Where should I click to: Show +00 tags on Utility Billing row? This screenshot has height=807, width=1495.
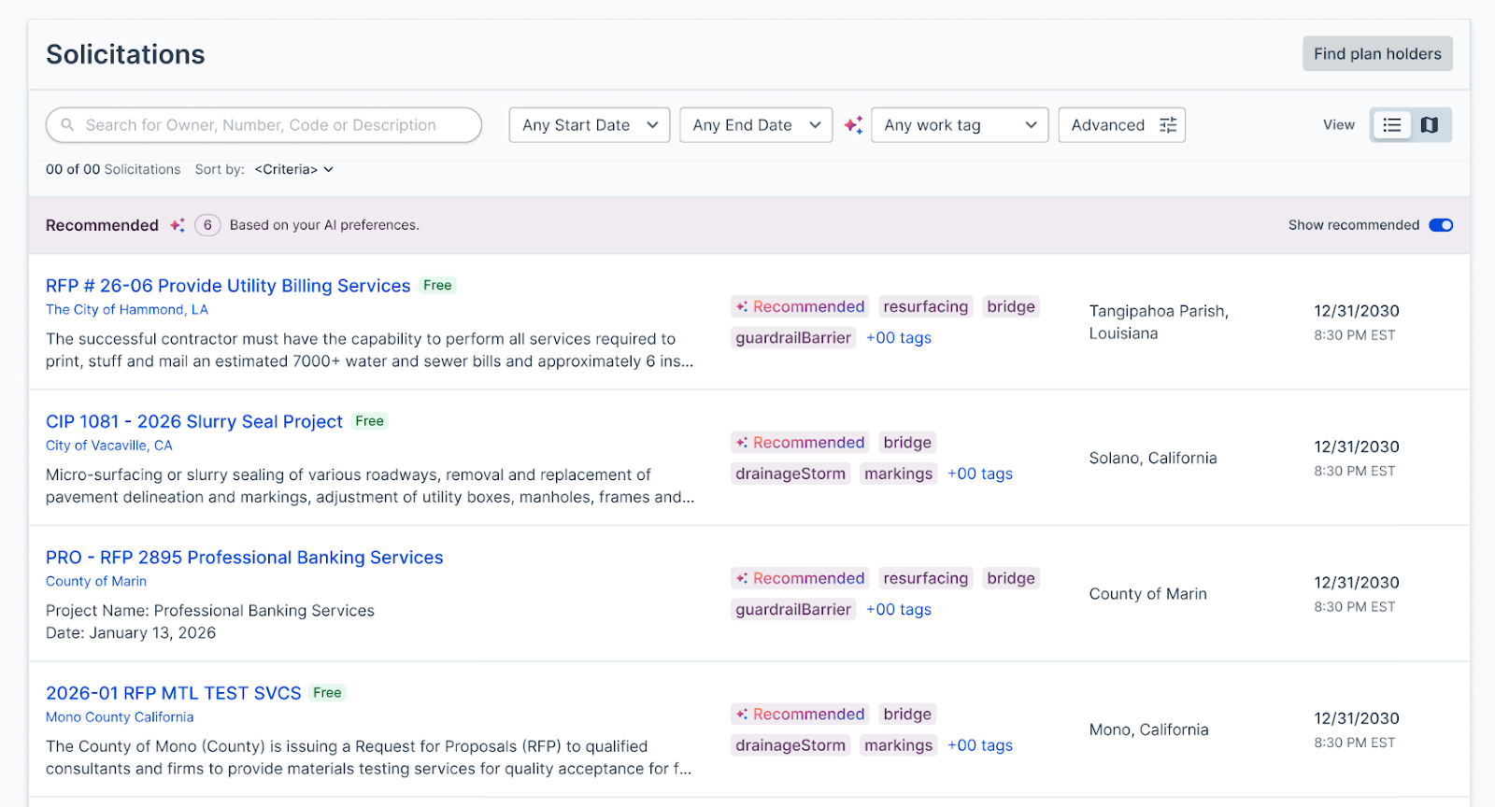point(899,338)
